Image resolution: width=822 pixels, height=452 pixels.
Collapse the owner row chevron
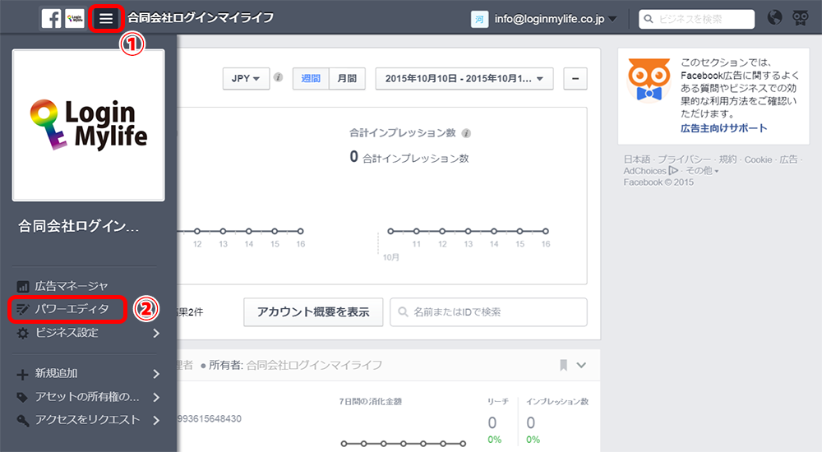pos(581,365)
